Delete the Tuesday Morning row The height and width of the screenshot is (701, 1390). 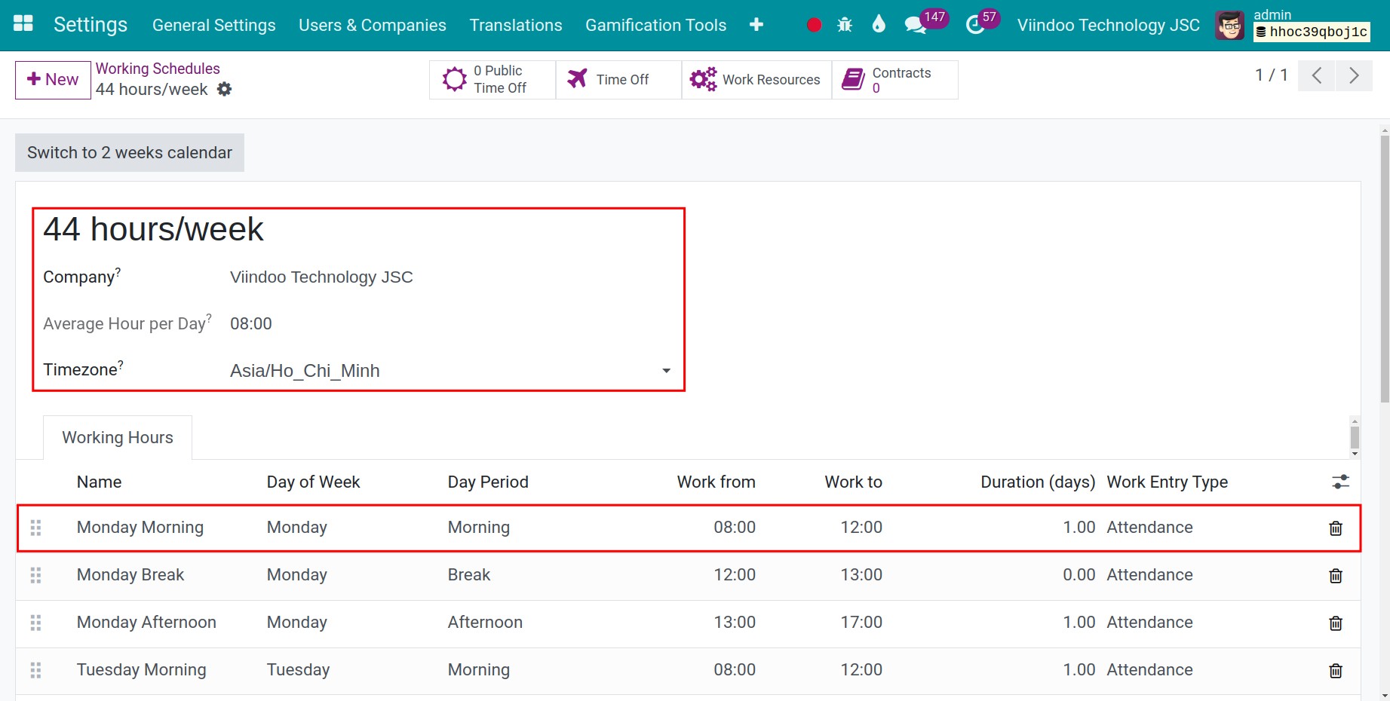(x=1336, y=671)
